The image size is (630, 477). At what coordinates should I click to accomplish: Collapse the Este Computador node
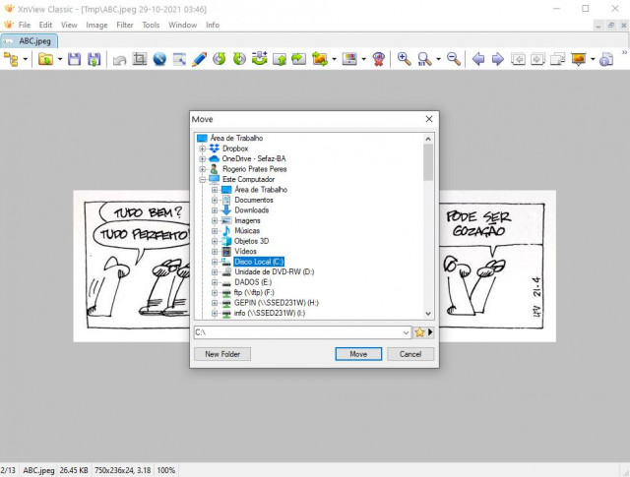[203, 179]
